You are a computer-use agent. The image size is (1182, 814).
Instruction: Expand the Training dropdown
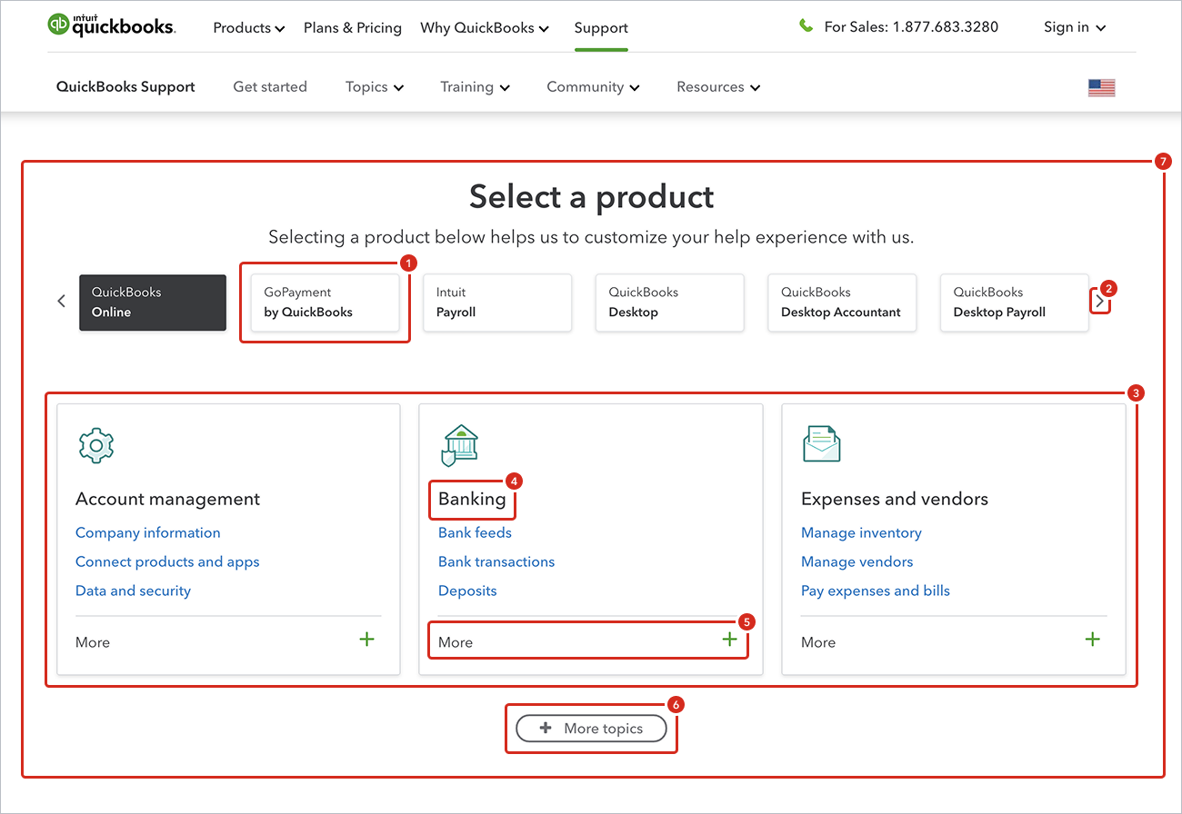[476, 87]
